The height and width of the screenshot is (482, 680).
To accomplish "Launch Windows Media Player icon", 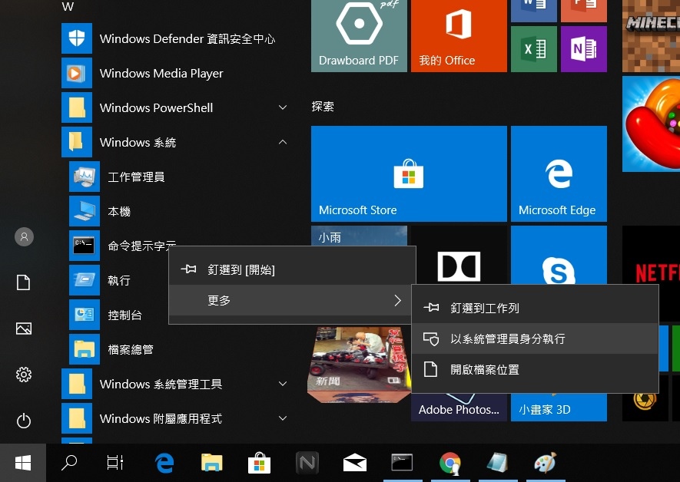I will (x=77, y=73).
